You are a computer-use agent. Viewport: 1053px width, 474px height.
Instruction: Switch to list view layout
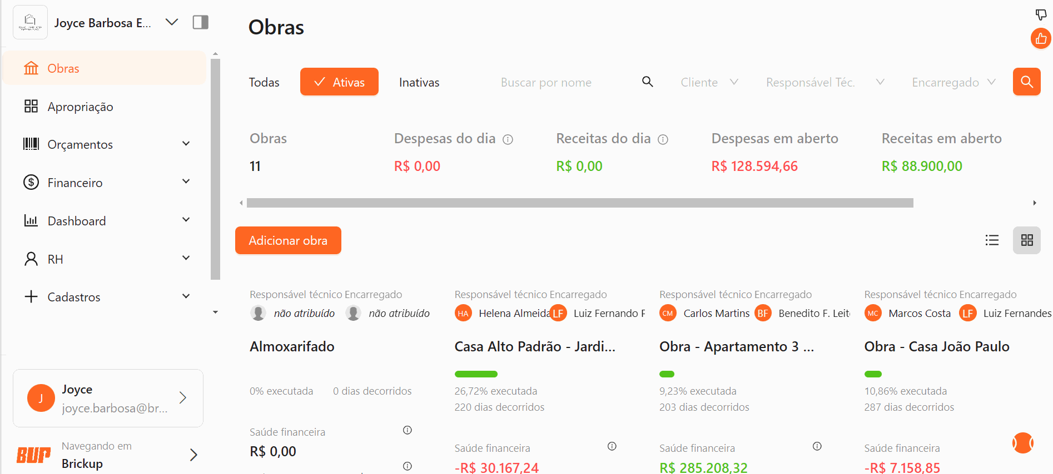tap(992, 240)
